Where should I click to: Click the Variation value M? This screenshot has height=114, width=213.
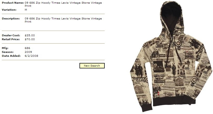26,10
